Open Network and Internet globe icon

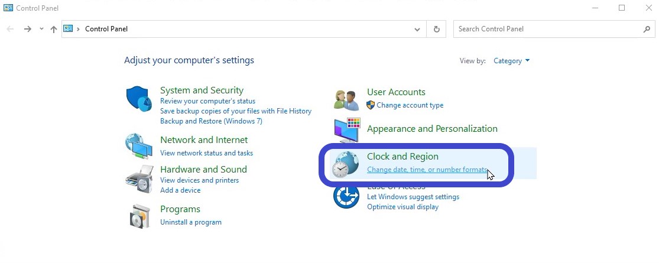pos(139,146)
